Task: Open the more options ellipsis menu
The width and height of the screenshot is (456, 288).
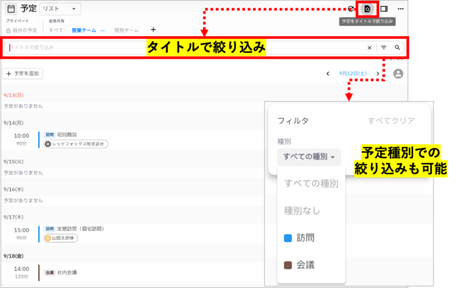Action: (400, 9)
